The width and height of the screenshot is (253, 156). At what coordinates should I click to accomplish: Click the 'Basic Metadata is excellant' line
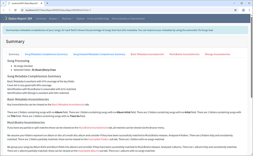(41, 81)
